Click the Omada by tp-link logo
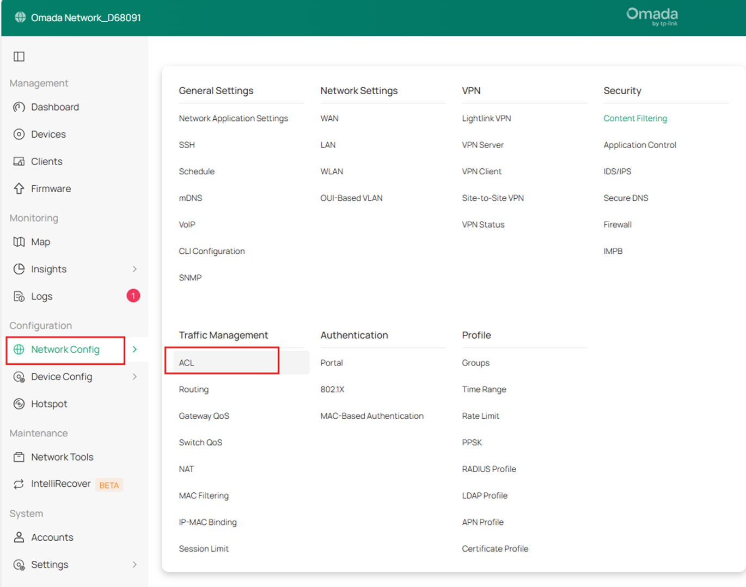746x587 pixels. pos(652,17)
